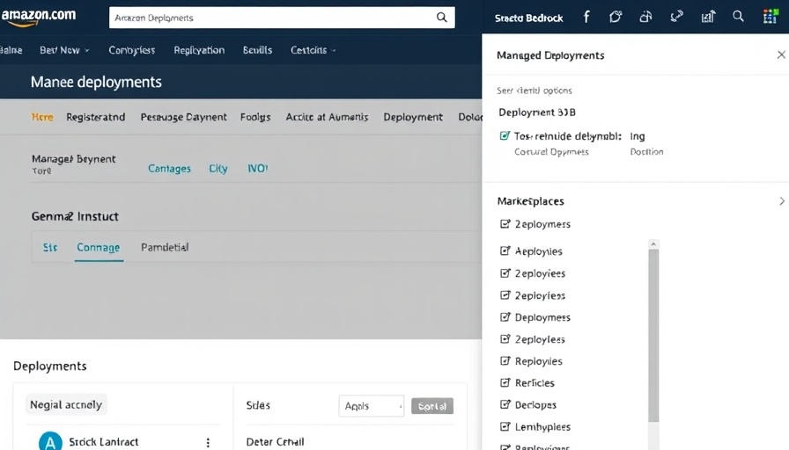This screenshot has height=450, width=789.
Task: Click the 'Srdck Lantract' row text
Action: click(x=104, y=442)
